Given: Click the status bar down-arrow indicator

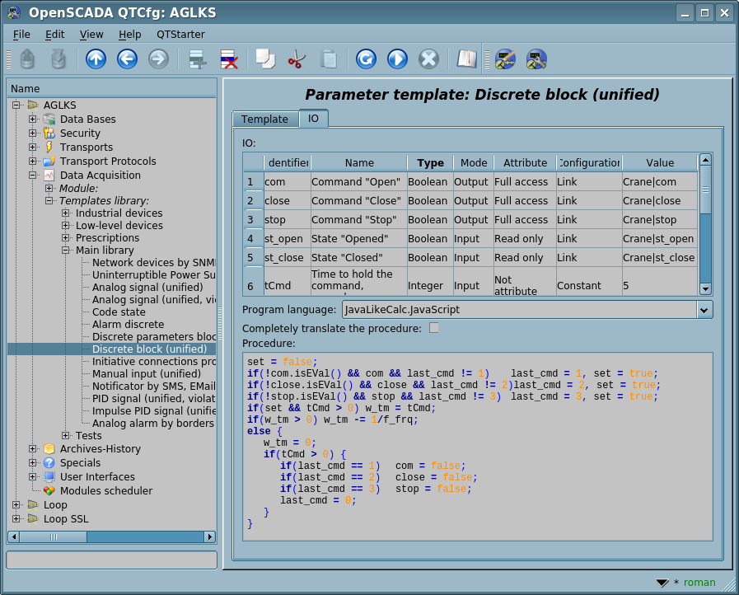Looking at the screenshot, I should (x=662, y=583).
